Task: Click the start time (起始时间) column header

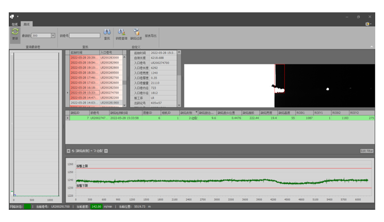Action: (x=84, y=53)
